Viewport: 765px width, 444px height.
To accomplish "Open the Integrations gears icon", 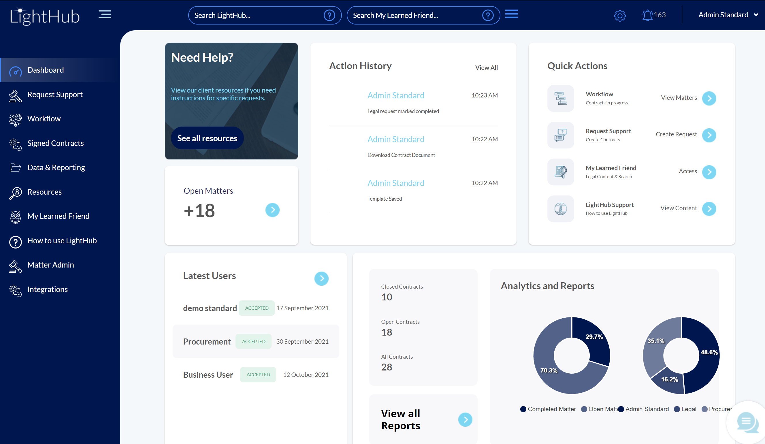I will [16, 290].
